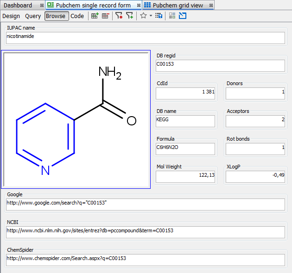Click the Google search URL field
The height and width of the screenshot is (273, 292).
(146, 205)
